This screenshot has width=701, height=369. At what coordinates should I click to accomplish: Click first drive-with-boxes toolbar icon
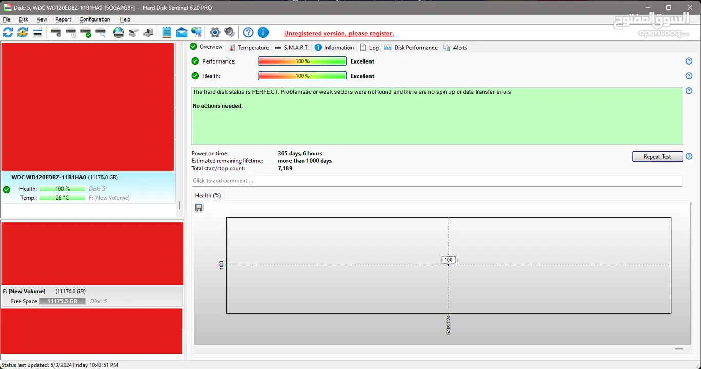(133, 33)
